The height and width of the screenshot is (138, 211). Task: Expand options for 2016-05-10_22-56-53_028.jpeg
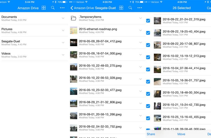point(140,79)
